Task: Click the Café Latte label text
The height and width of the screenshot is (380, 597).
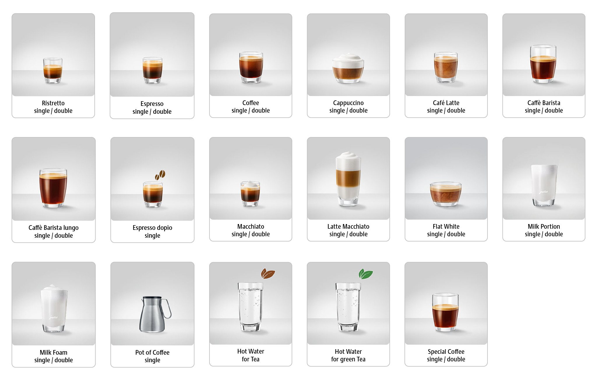Action: point(446,103)
